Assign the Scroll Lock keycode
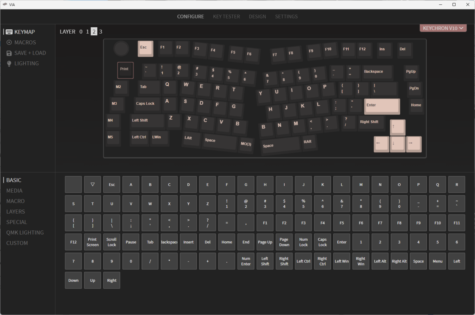475x315 pixels. click(x=112, y=242)
